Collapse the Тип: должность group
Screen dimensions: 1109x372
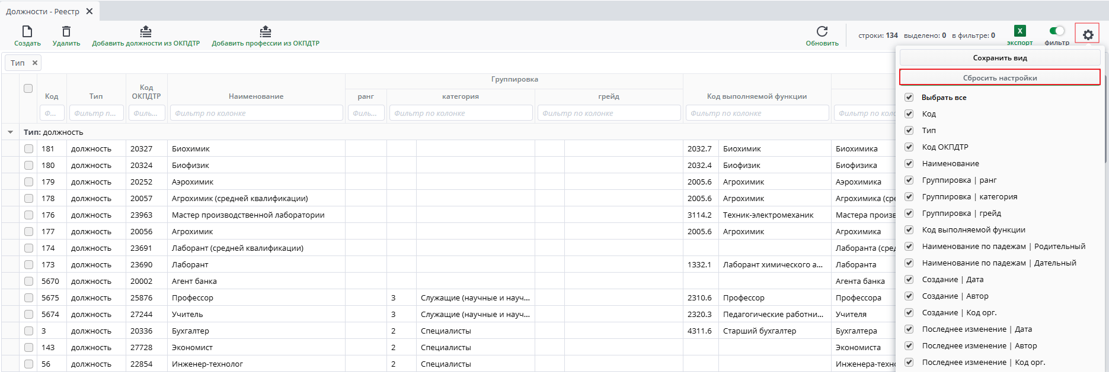[x=10, y=132]
